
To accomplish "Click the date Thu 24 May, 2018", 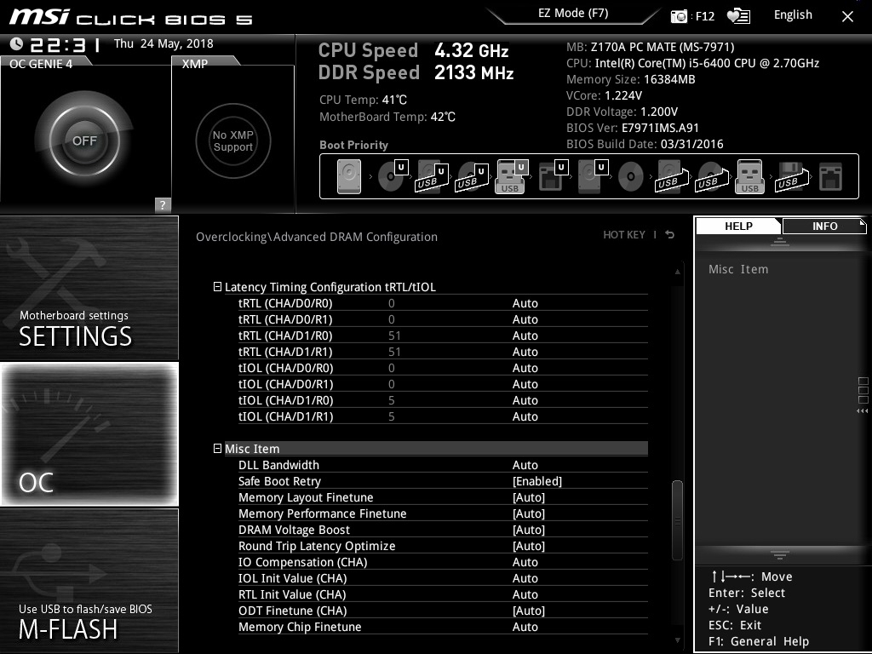I will (x=163, y=43).
